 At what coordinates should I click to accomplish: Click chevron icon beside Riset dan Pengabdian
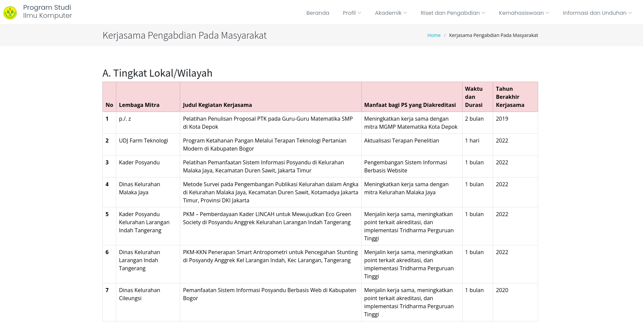(483, 13)
